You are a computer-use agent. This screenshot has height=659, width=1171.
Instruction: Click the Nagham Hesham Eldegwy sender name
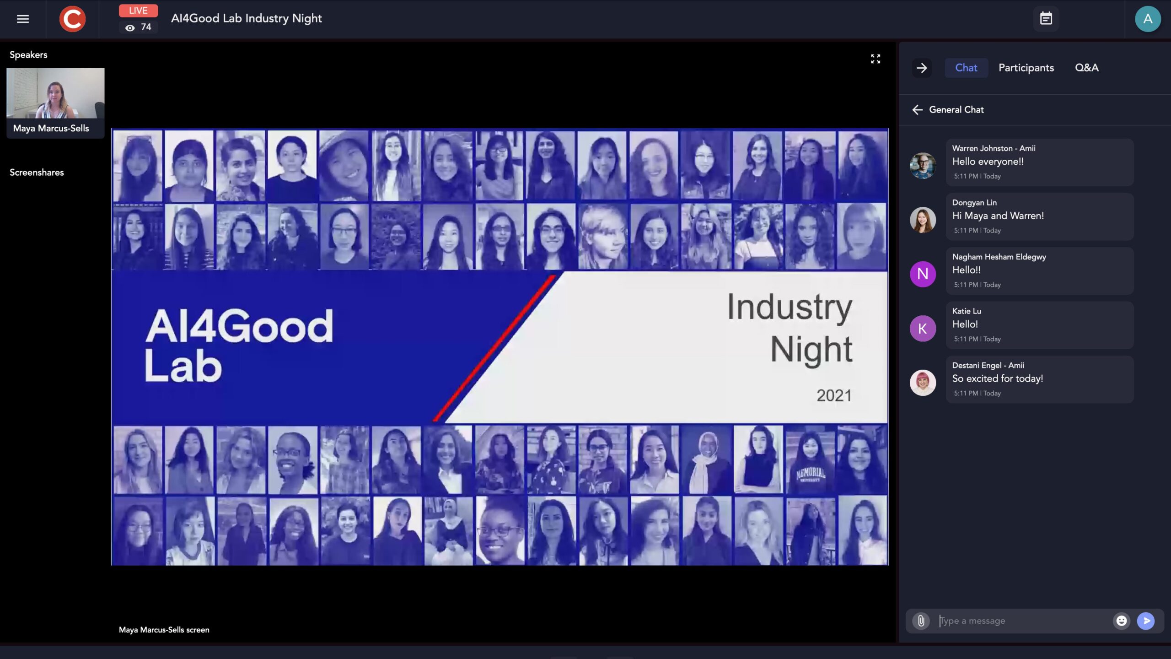tap(999, 257)
